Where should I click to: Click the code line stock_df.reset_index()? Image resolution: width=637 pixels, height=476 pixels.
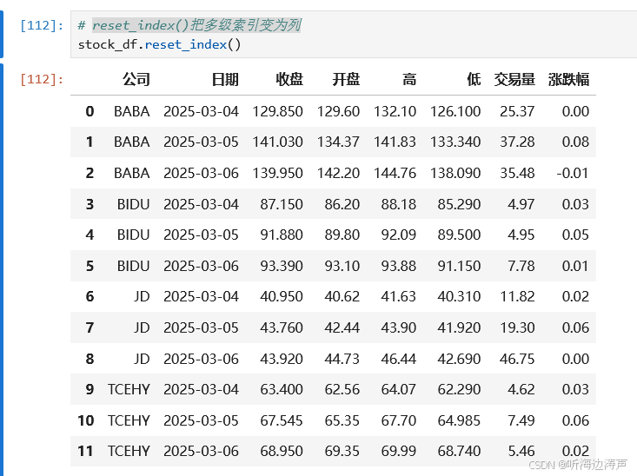tap(159, 44)
